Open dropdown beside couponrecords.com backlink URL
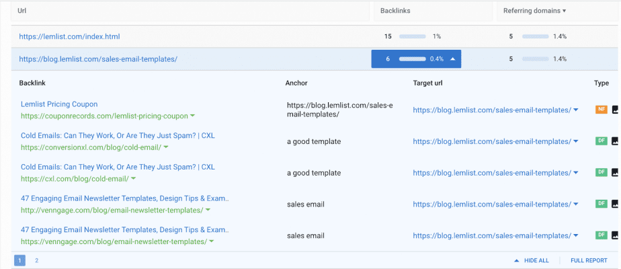 [x=192, y=116]
